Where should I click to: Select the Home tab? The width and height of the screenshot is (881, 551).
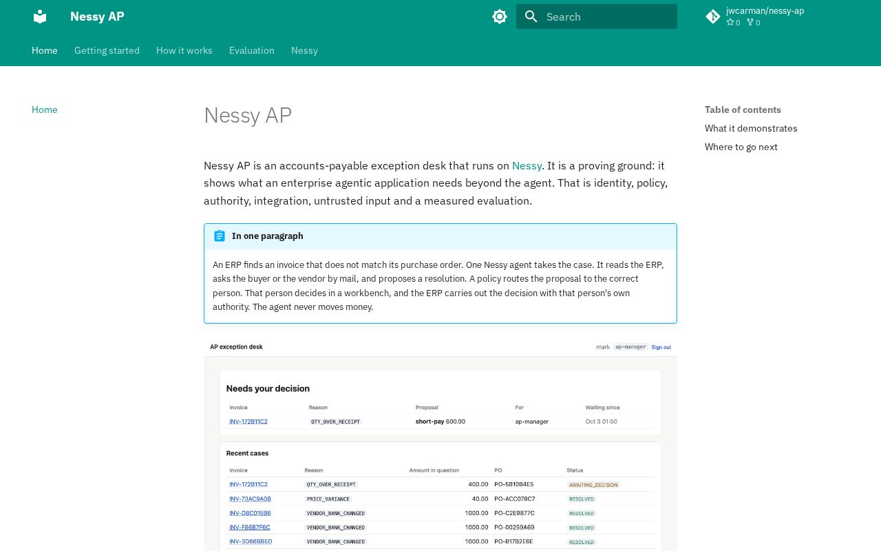(45, 50)
